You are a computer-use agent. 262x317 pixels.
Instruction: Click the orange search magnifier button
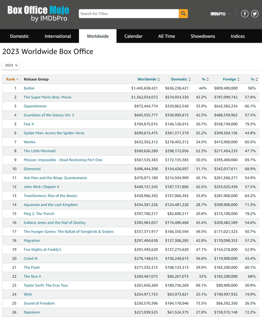(183, 14)
